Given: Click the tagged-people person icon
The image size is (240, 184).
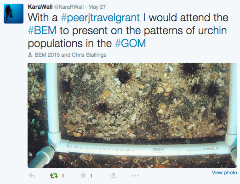Looking at the screenshot, I should pyautogui.click(x=30, y=55).
